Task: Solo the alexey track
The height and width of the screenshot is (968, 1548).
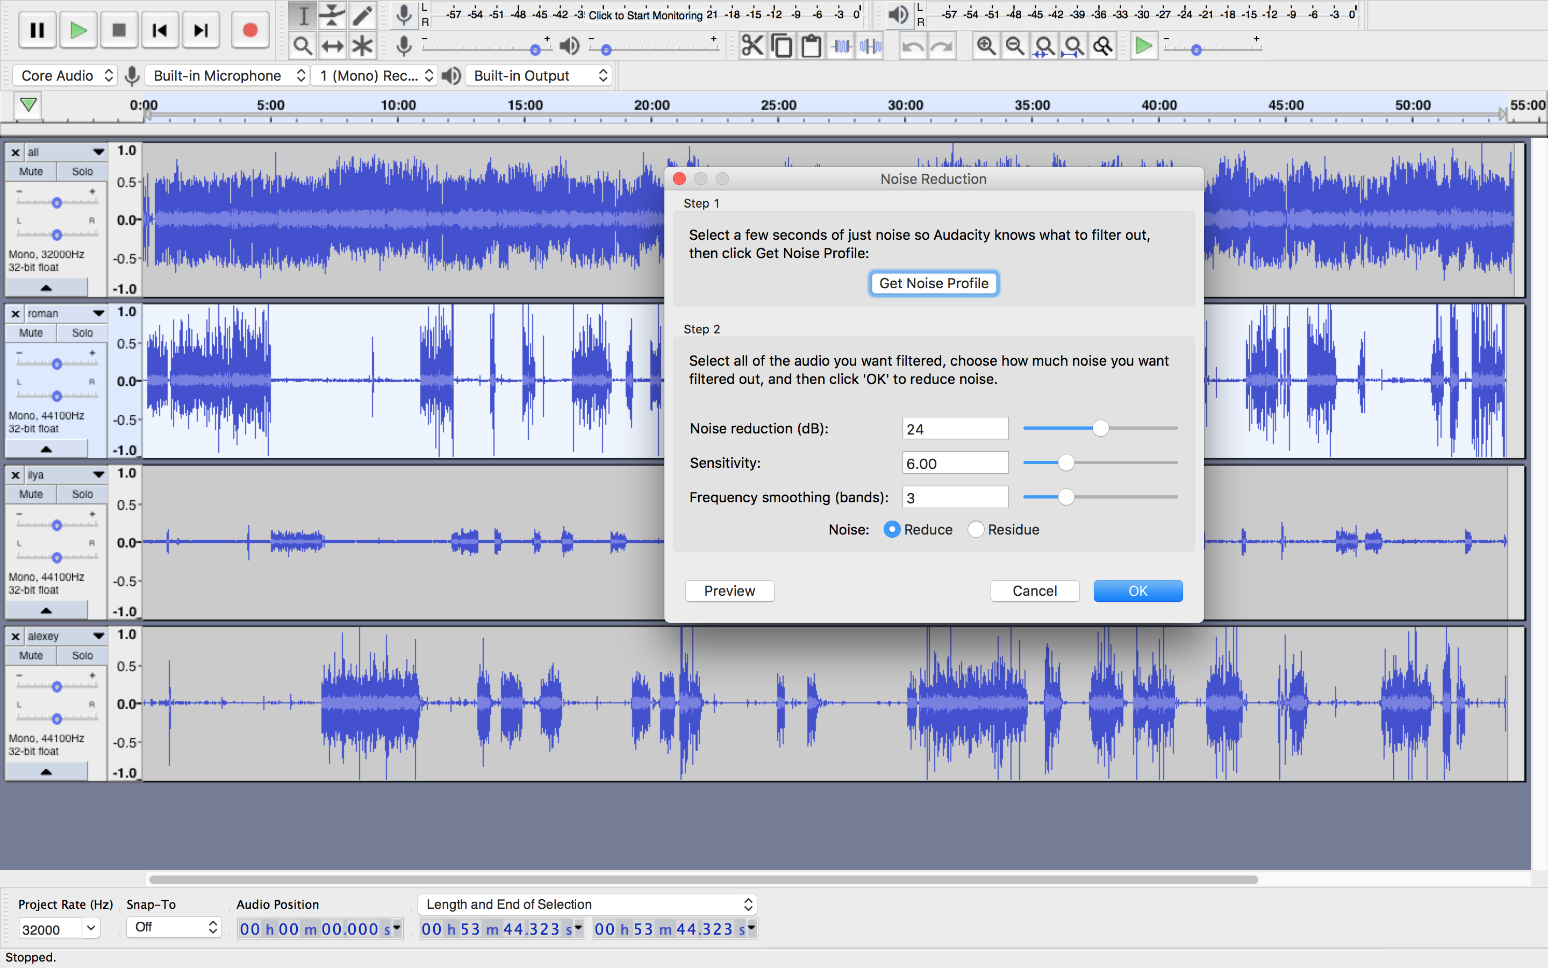Action: click(82, 656)
